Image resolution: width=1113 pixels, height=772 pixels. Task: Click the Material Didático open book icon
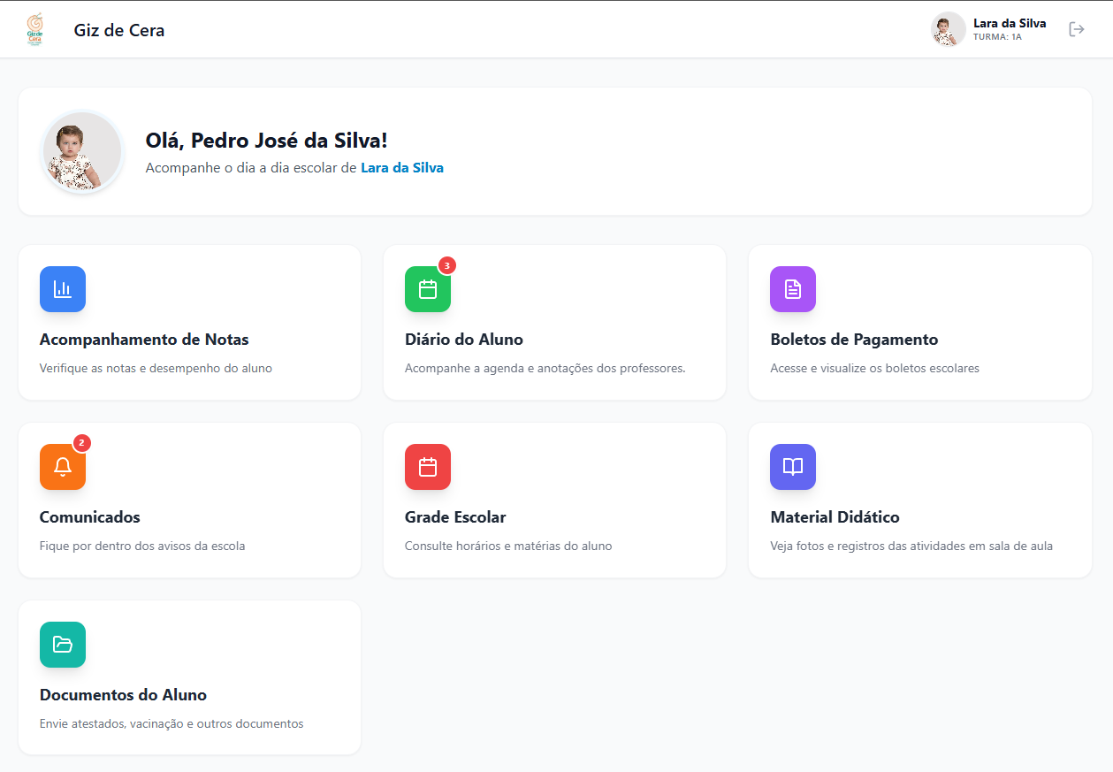click(793, 467)
